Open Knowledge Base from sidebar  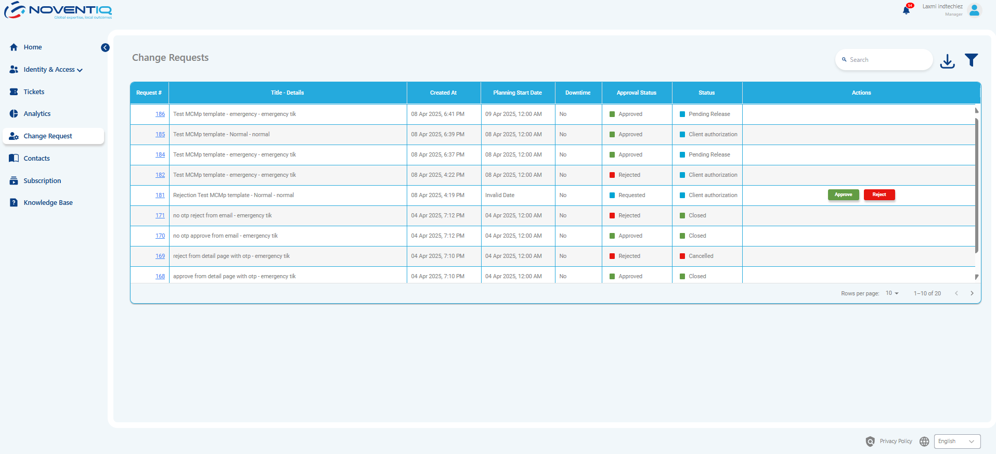coord(48,203)
